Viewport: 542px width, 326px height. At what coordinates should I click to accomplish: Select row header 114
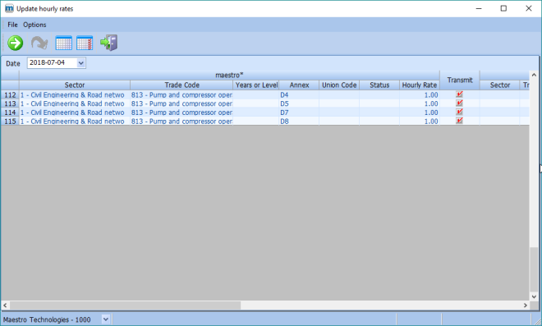pos(10,112)
